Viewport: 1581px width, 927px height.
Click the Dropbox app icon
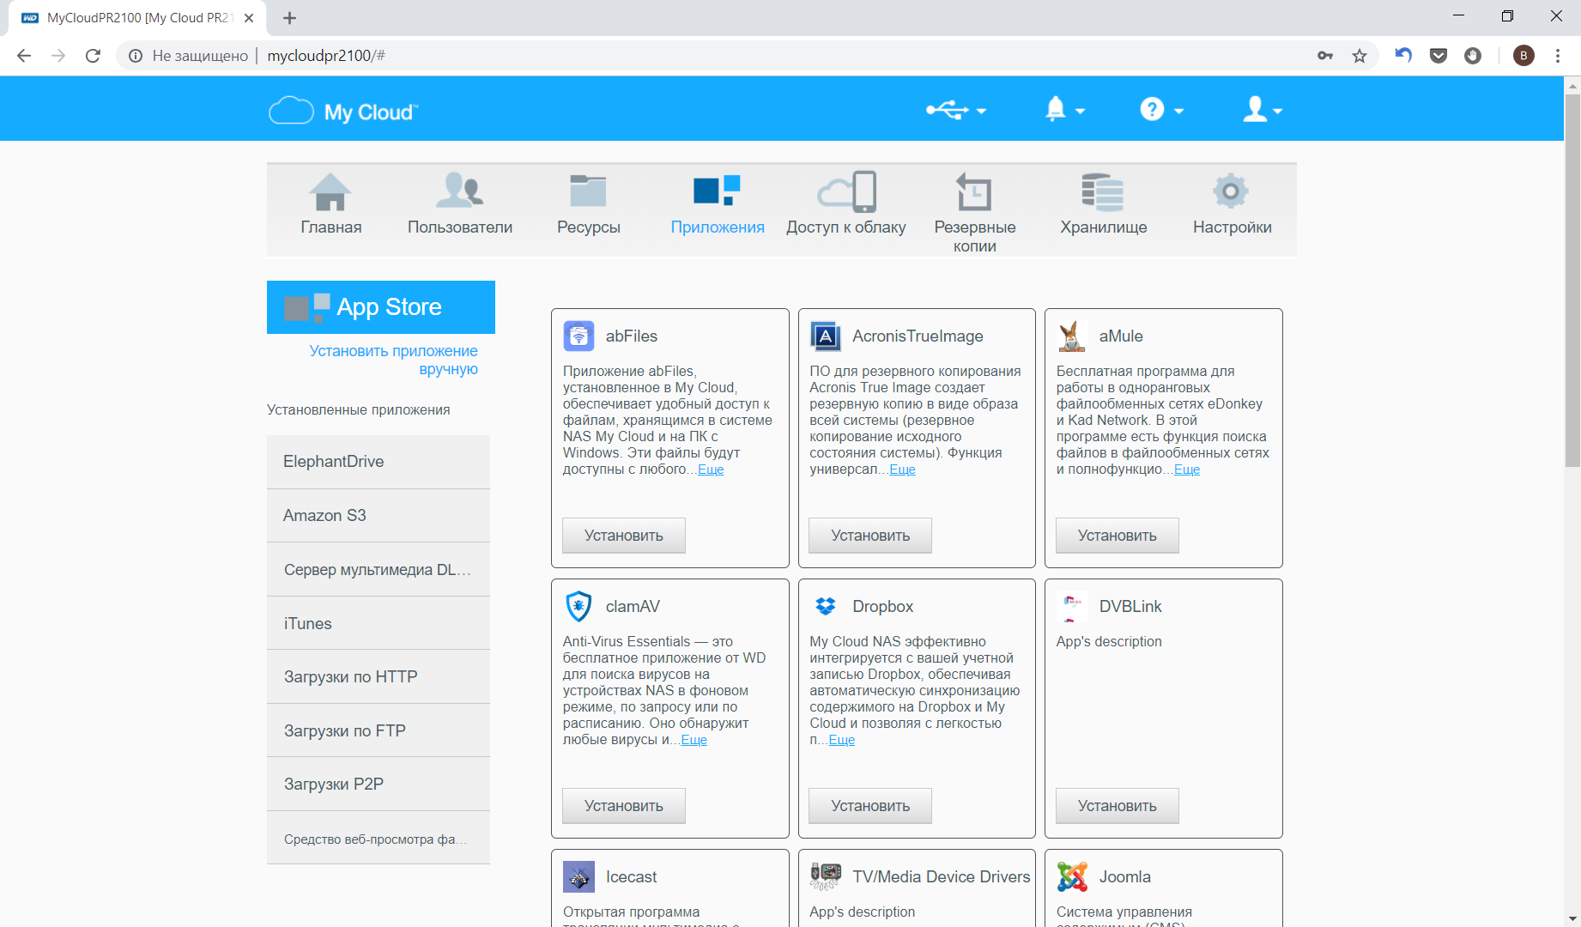826,606
